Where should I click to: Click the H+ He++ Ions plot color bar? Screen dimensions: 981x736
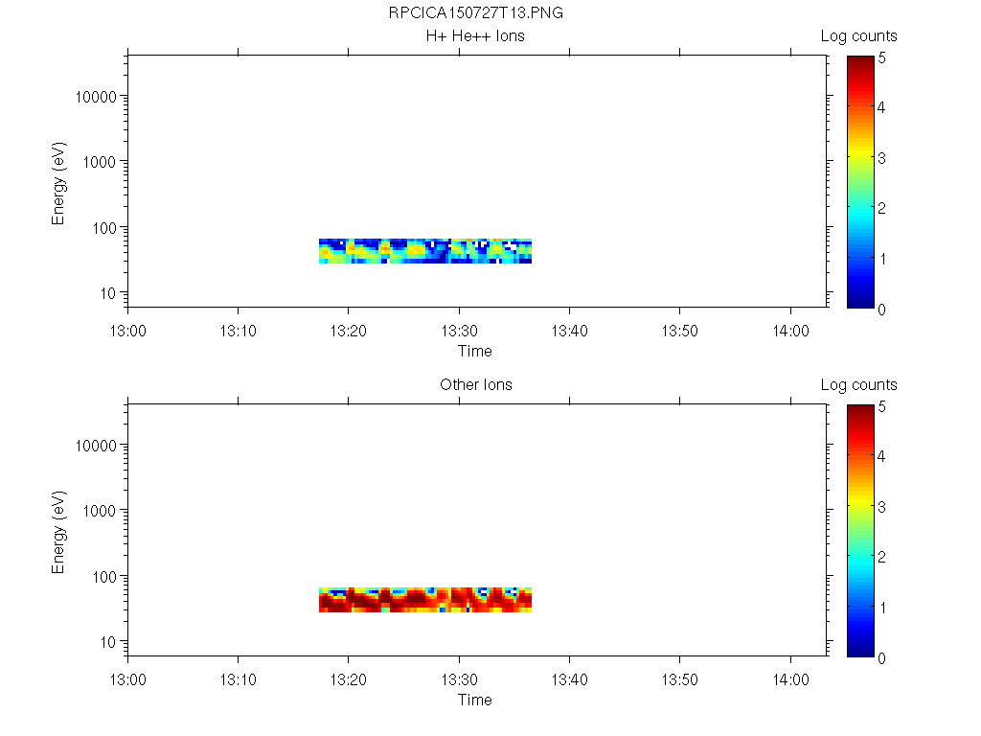coord(860,182)
